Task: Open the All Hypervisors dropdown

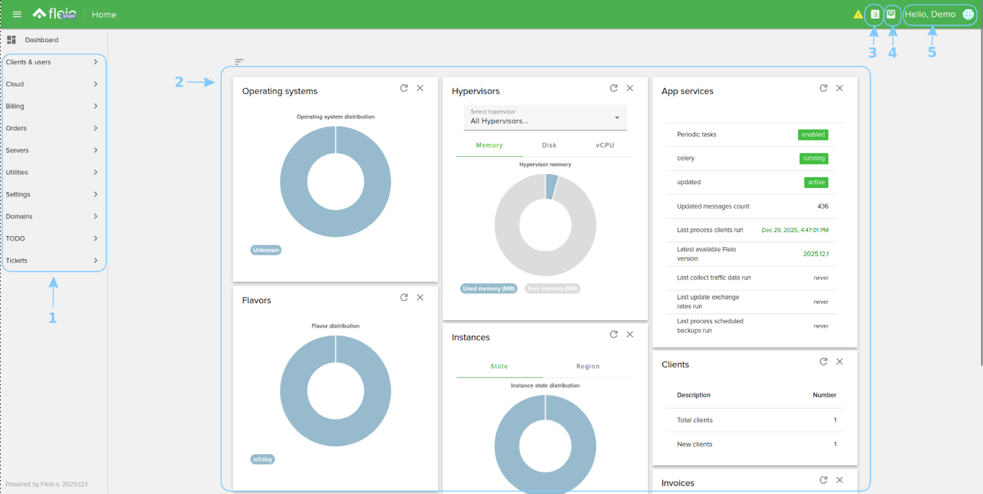Action: (x=545, y=118)
